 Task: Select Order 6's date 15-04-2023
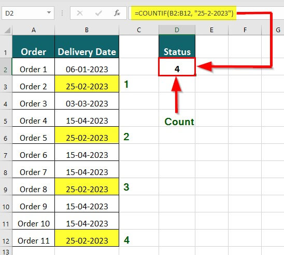87,152
